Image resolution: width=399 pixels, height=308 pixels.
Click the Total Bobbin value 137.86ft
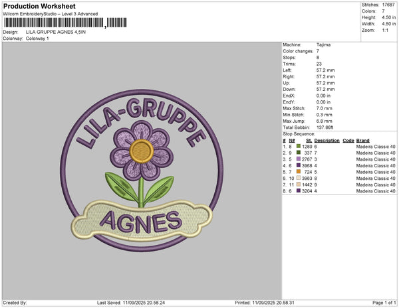[325, 127]
